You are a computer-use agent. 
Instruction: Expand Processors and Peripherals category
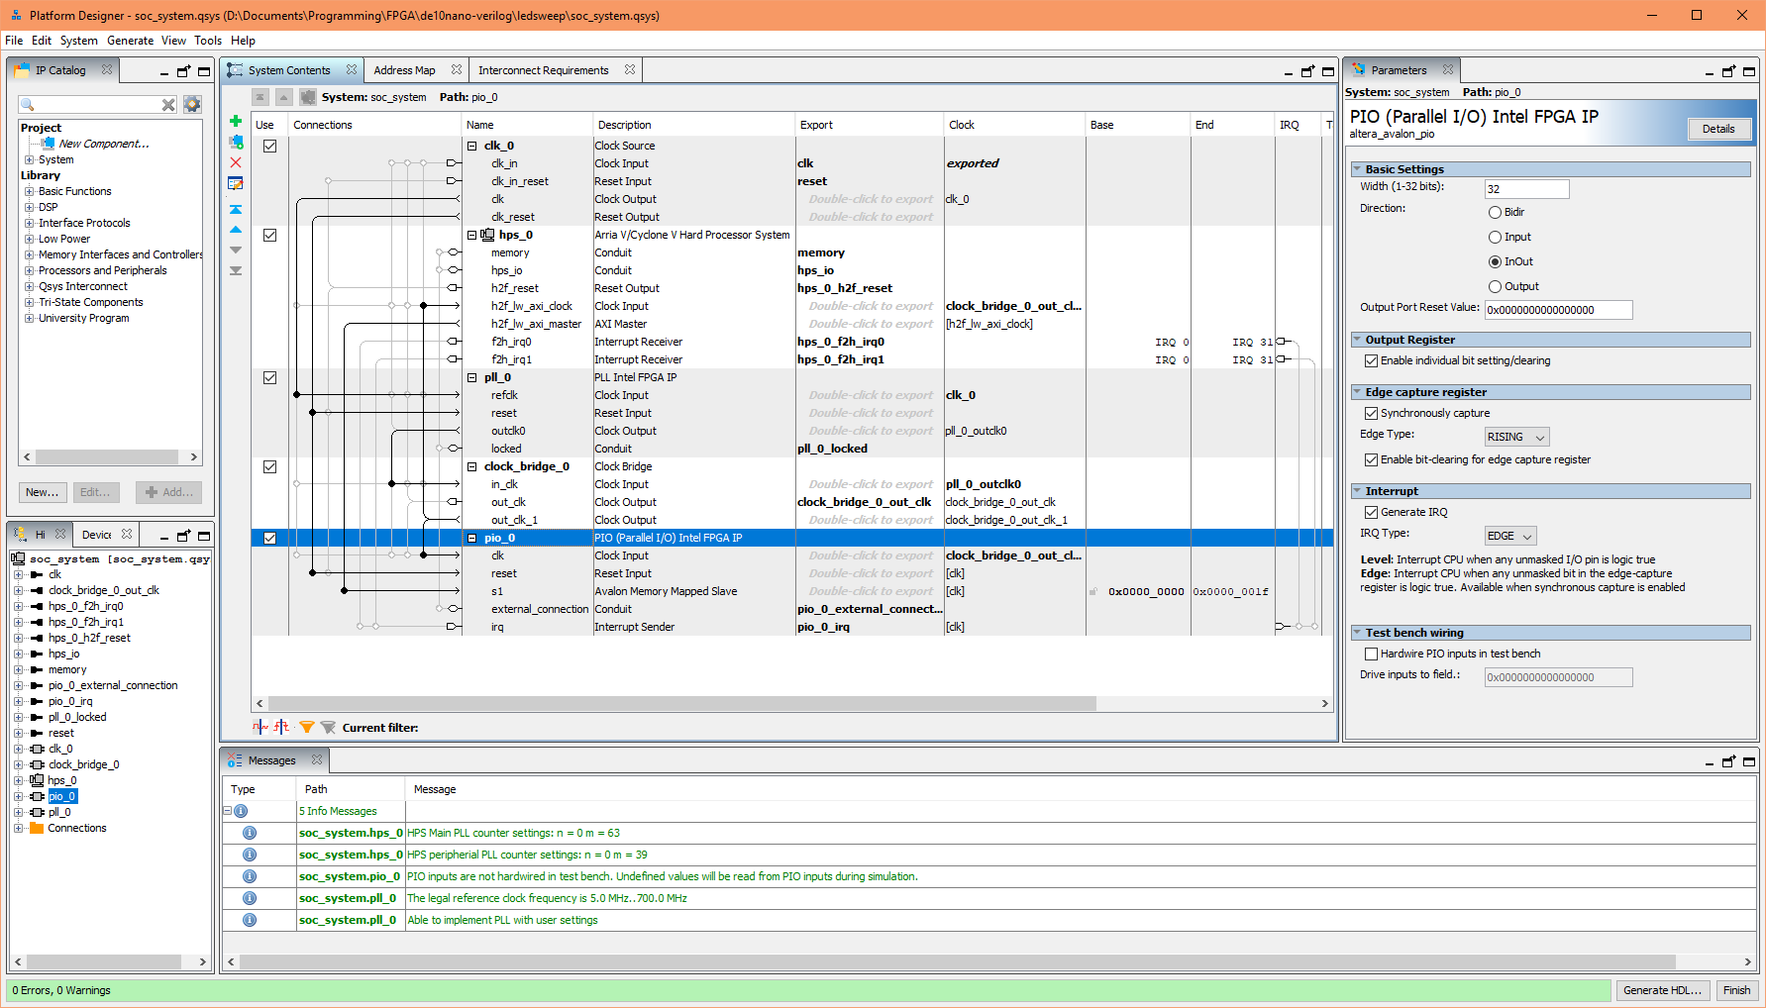pyautogui.click(x=30, y=270)
